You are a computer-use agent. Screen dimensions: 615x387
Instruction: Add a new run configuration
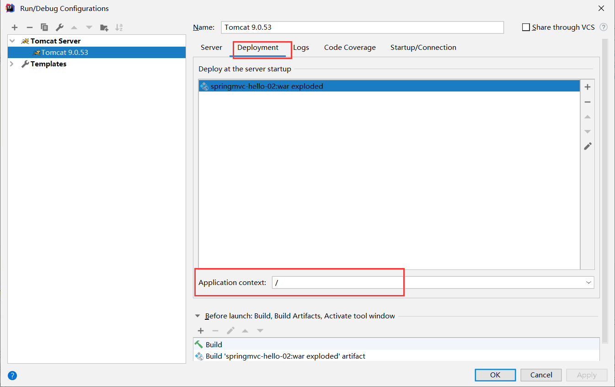[x=15, y=27]
